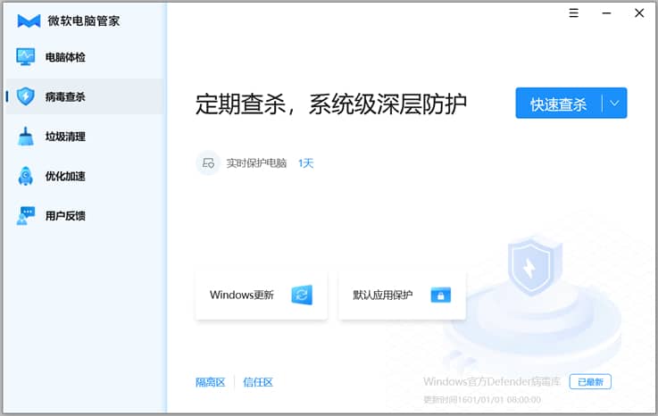Go to the 优化加速 tab label
This screenshot has height=416, width=658.
pyautogui.click(x=65, y=176)
